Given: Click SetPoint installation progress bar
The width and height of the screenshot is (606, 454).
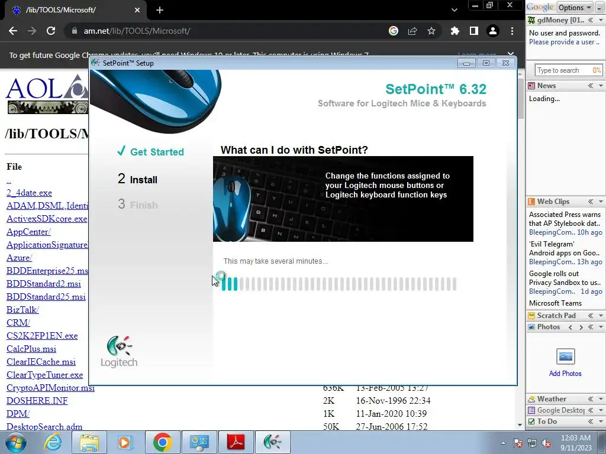Looking at the screenshot, I should 339,284.
